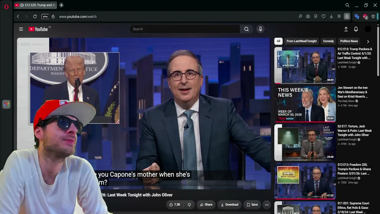Select the All filter chip
The height and width of the screenshot is (214, 380).
pyautogui.click(x=278, y=41)
